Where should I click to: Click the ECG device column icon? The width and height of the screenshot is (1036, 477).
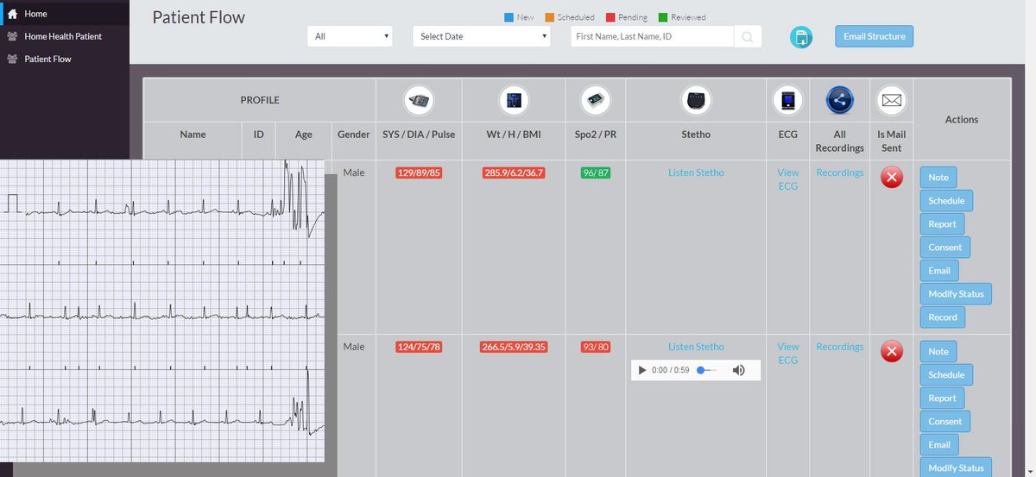pyautogui.click(x=787, y=101)
